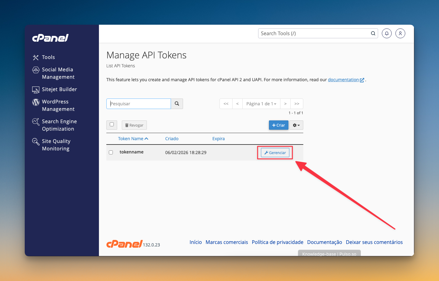Toggle the select-all tokens checkbox
Viewport: 439px width, 281px height.
112,125
